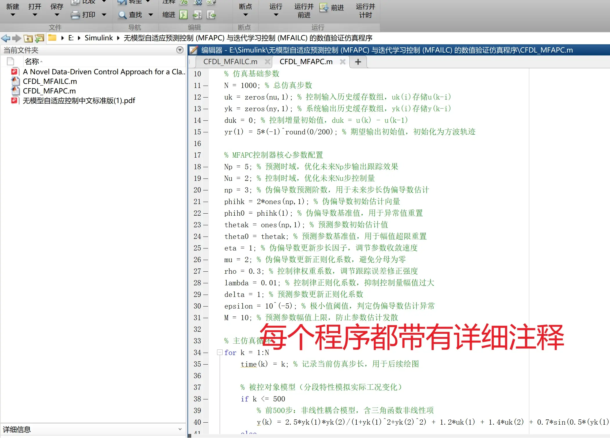Click the Find (查找) magnifier icon

click(122, 15)
